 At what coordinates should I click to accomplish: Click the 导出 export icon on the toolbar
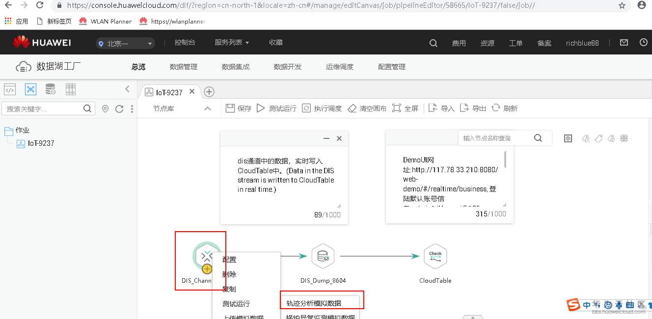click(463, 108)
